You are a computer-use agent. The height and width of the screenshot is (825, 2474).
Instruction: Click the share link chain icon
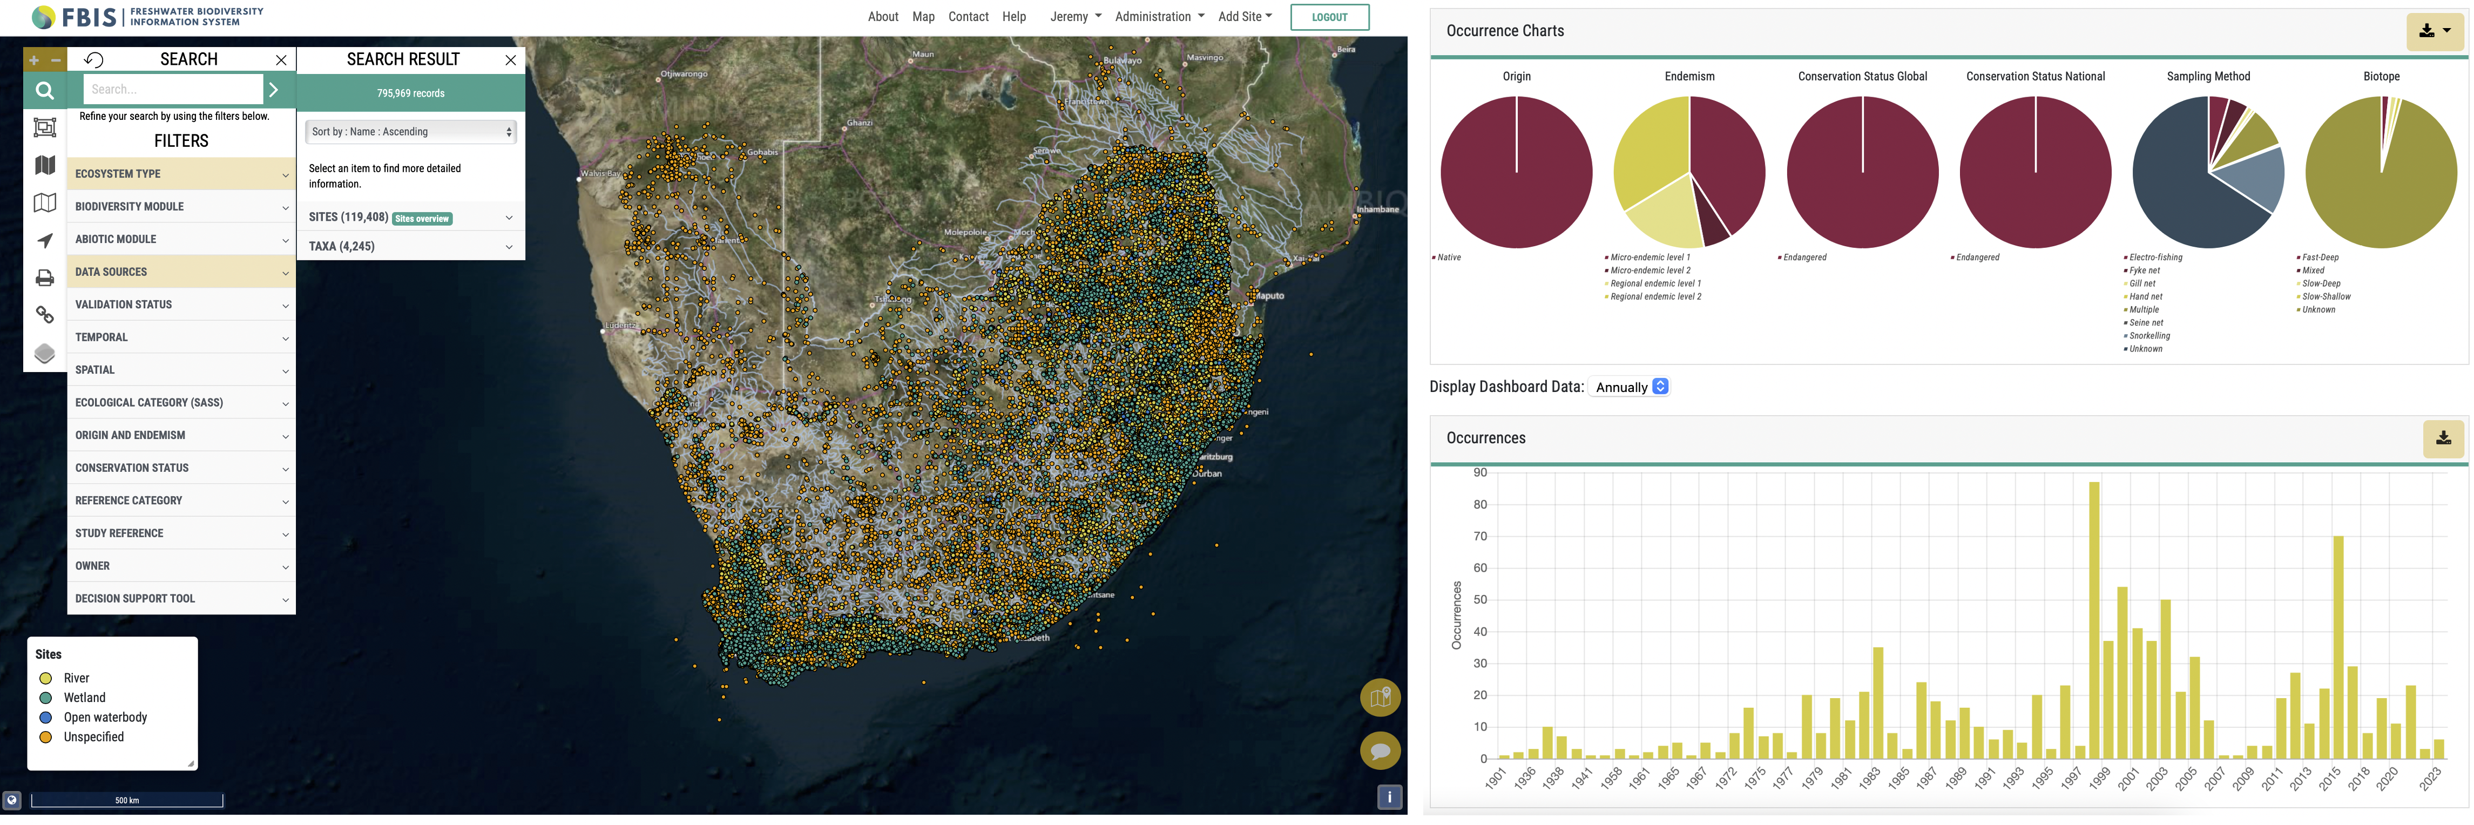click(44, 315)
